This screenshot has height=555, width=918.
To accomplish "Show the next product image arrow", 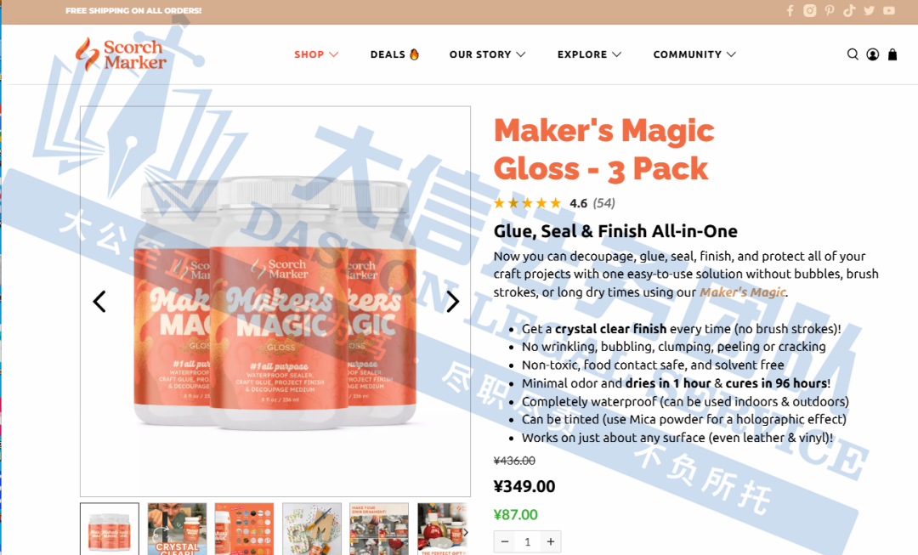I will [452, 302].
